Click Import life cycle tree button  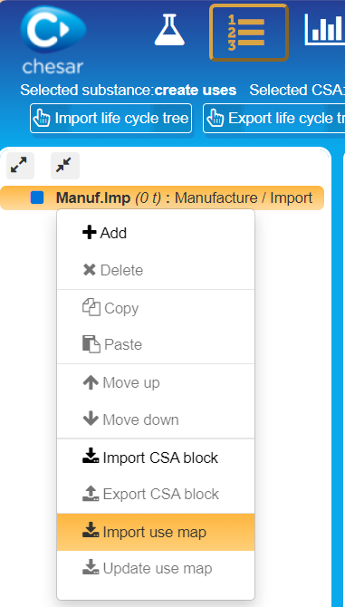[x=111, y=119]
